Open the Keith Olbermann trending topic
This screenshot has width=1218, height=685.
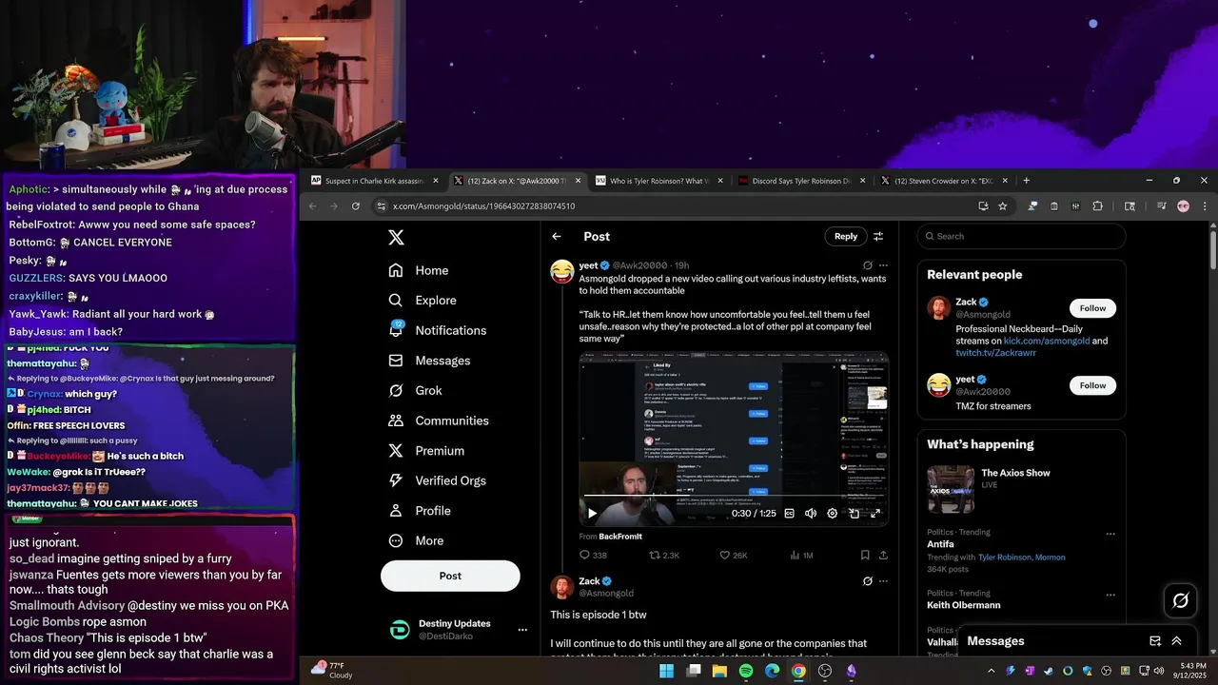(x=964, y=605)
